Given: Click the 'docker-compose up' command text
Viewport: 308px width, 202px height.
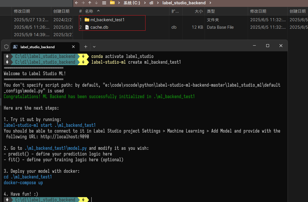Looking at the screenshot, I should pyautogui.click(x=23, y=183).
